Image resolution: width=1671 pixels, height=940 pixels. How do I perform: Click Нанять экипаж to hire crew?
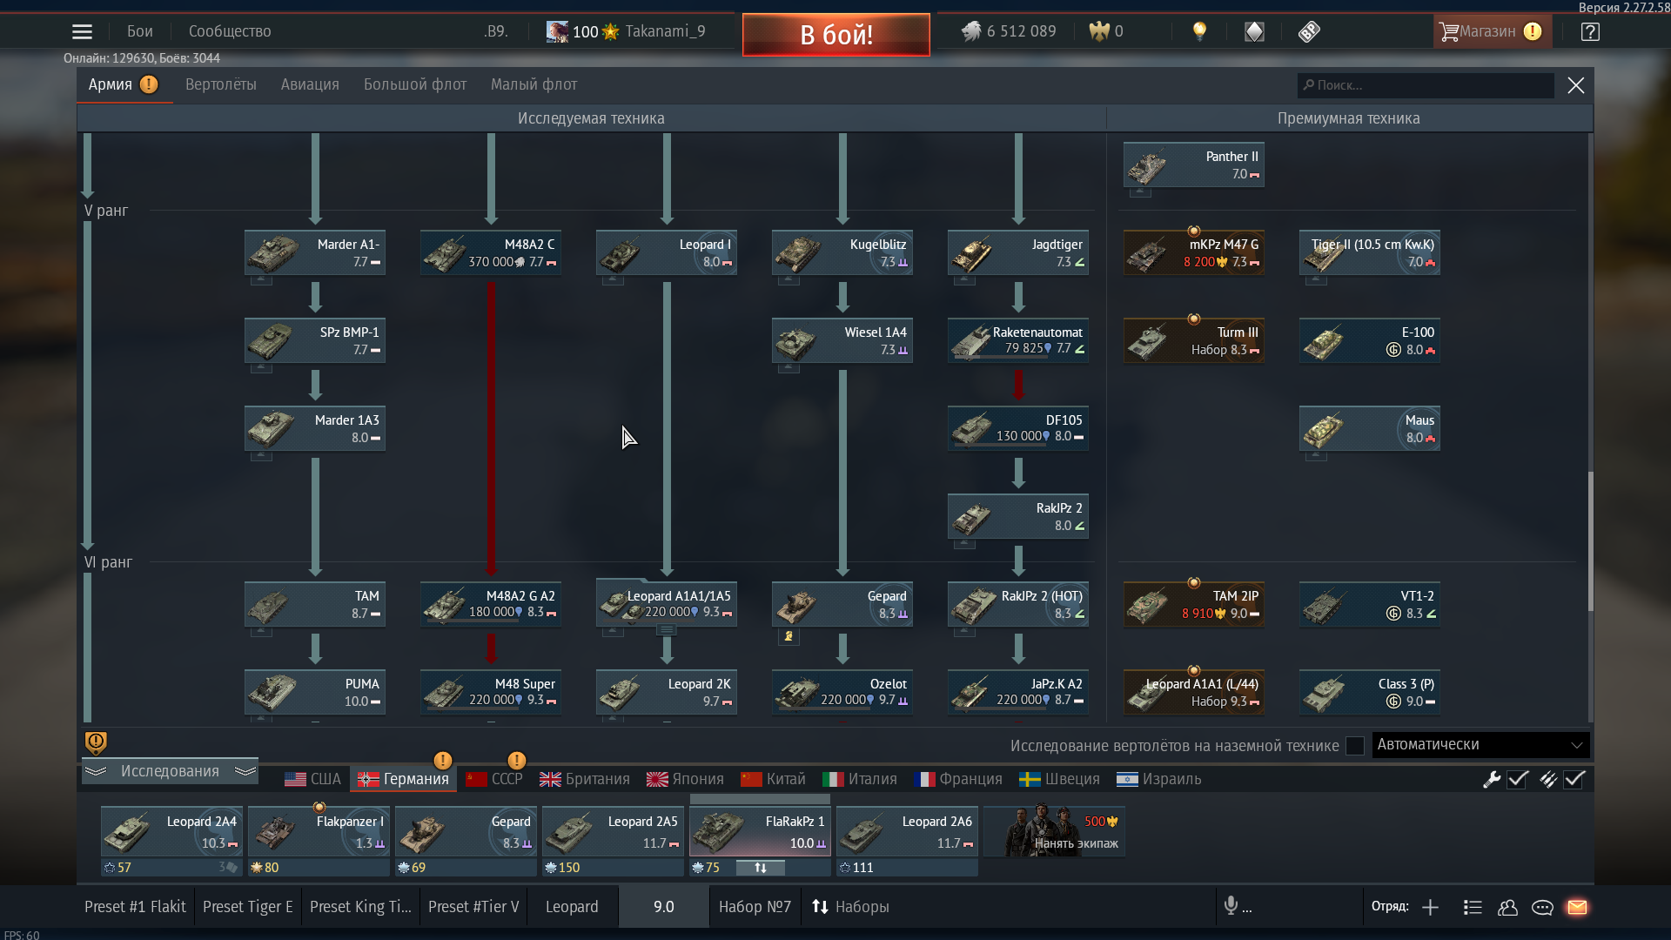pos(1055,832)
